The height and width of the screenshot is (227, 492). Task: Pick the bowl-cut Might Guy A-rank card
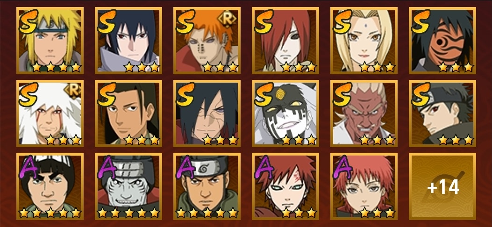50,186
